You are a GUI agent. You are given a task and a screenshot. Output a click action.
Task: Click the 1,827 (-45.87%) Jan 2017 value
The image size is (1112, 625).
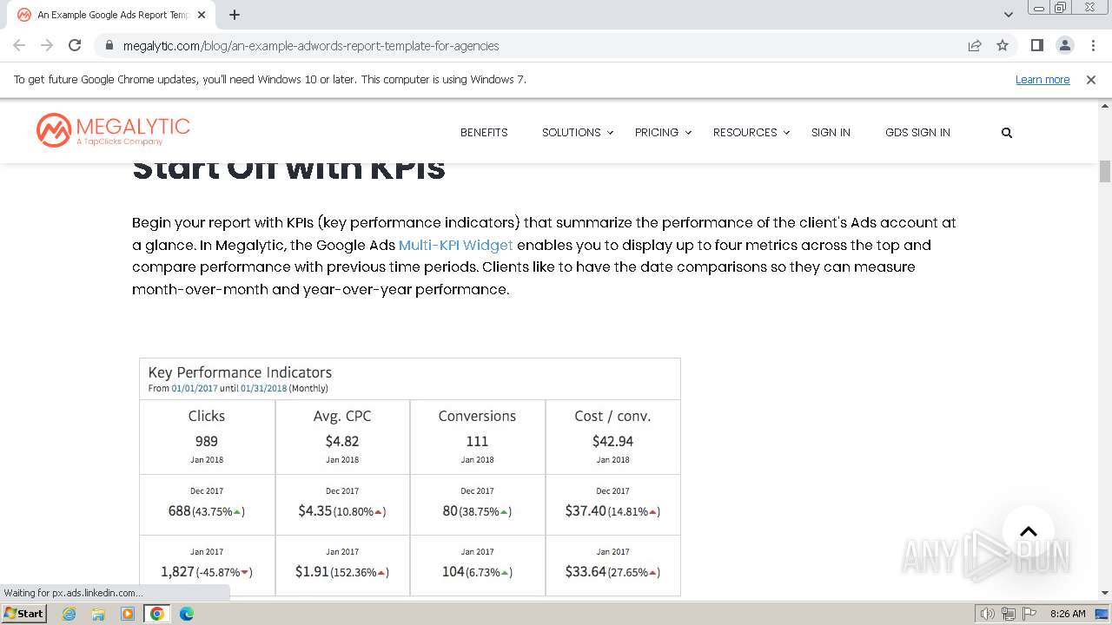tap(207, 572)
